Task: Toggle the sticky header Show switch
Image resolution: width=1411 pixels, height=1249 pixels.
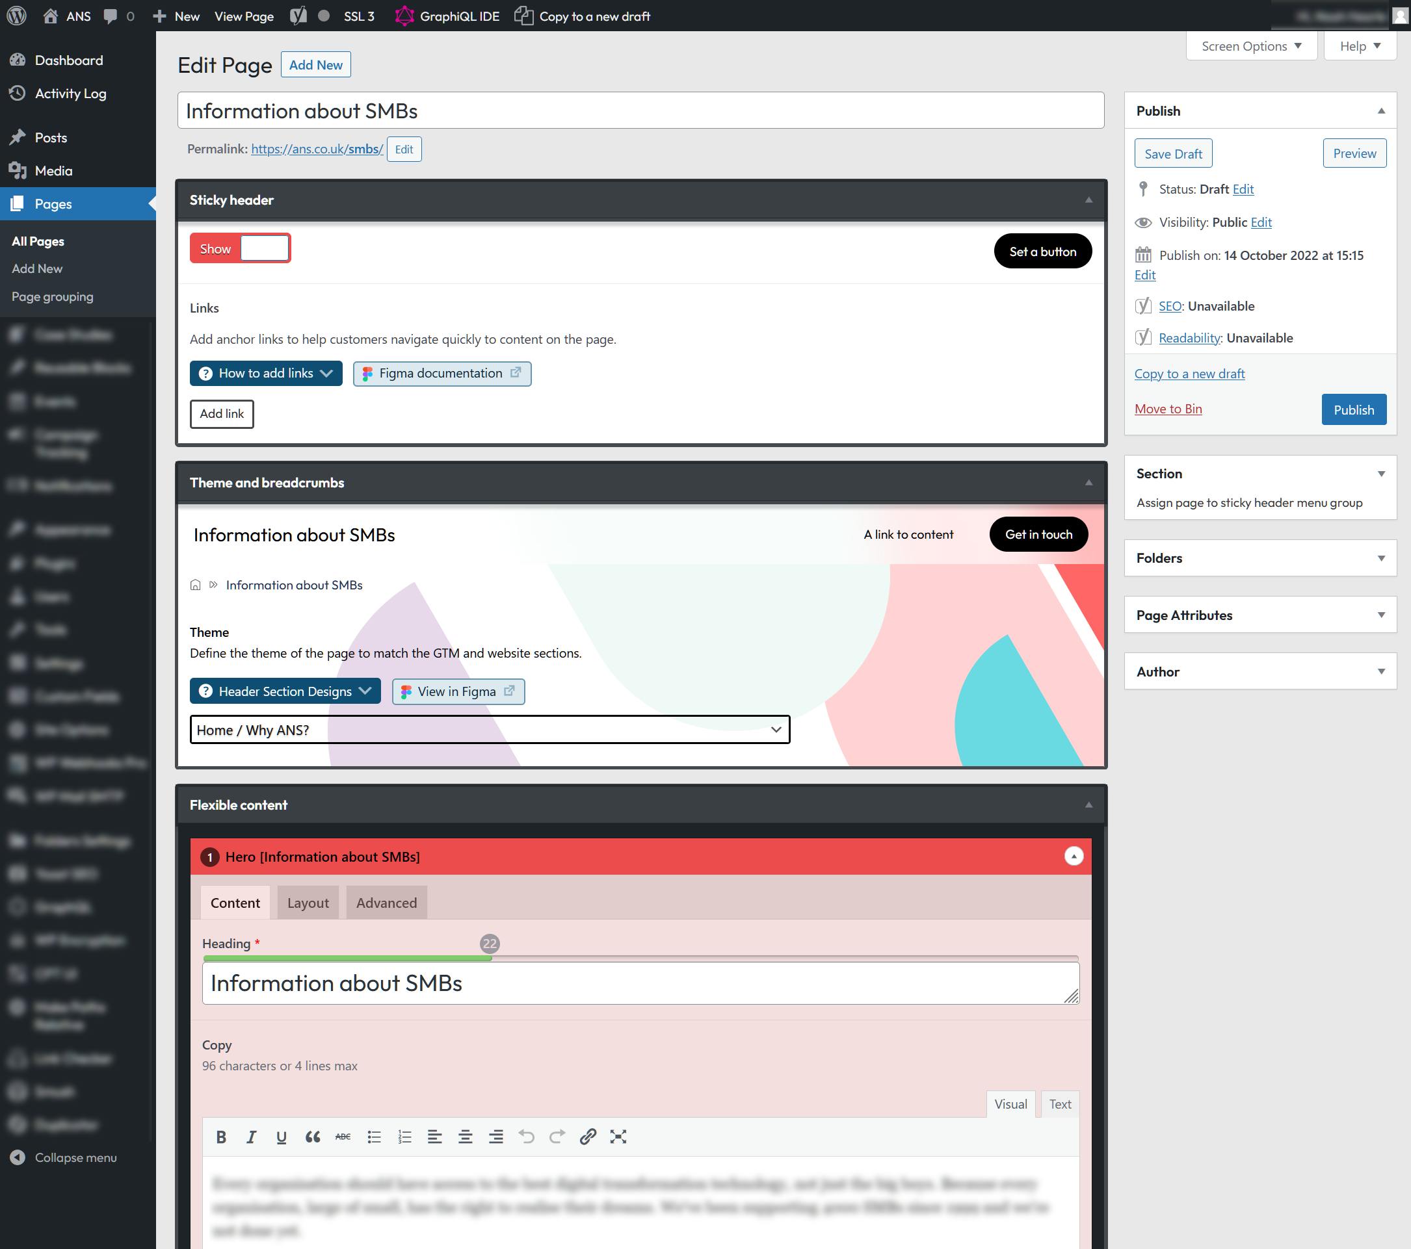Action: click(240, 248)
